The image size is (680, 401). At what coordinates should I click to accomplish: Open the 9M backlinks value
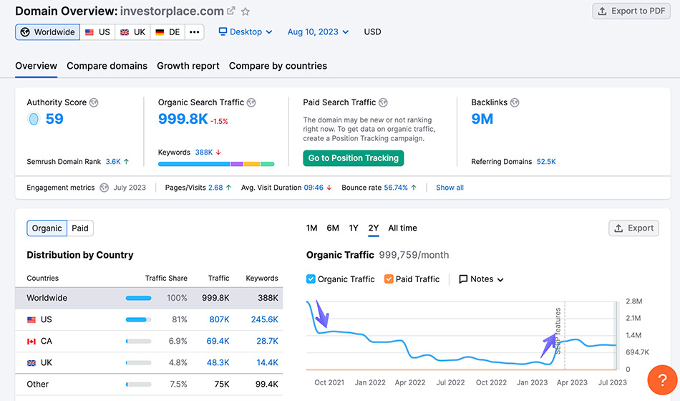[x=482, y=119]
